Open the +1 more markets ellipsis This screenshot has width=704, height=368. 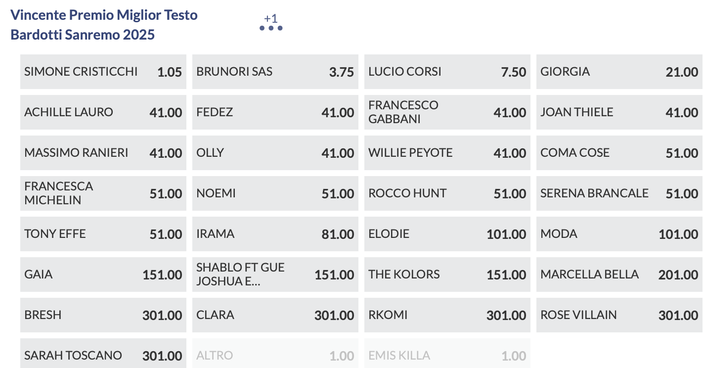coord(271,23)
